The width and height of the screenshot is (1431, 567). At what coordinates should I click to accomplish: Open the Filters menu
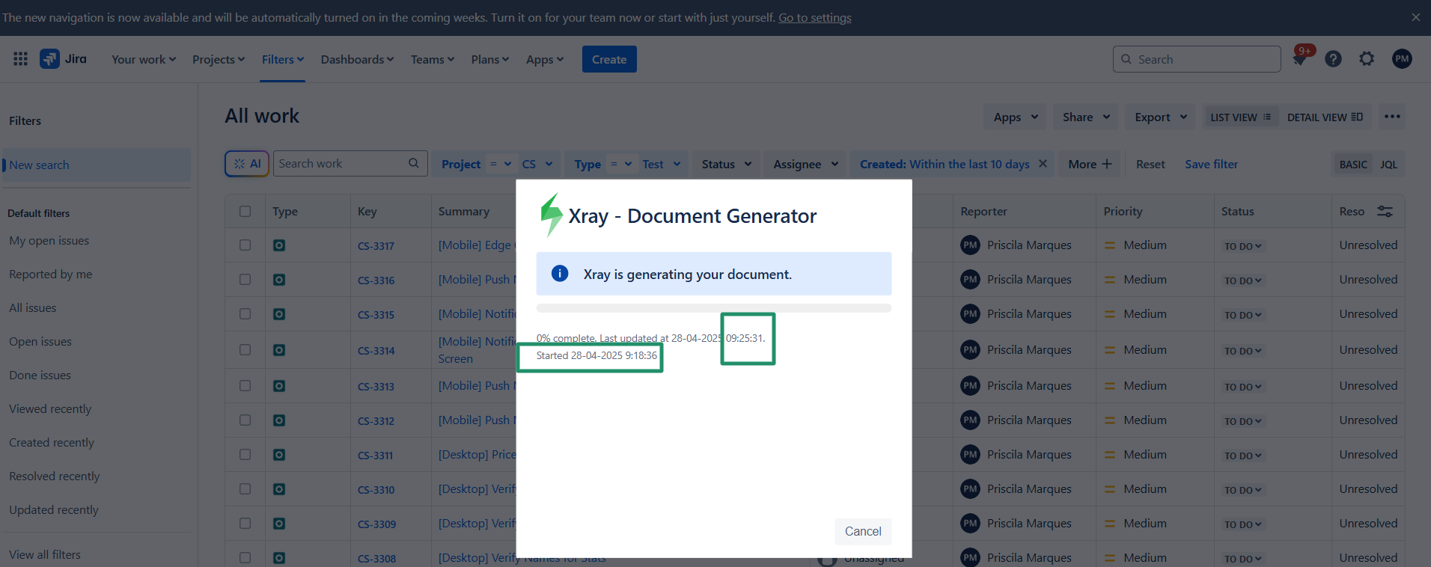283,59
